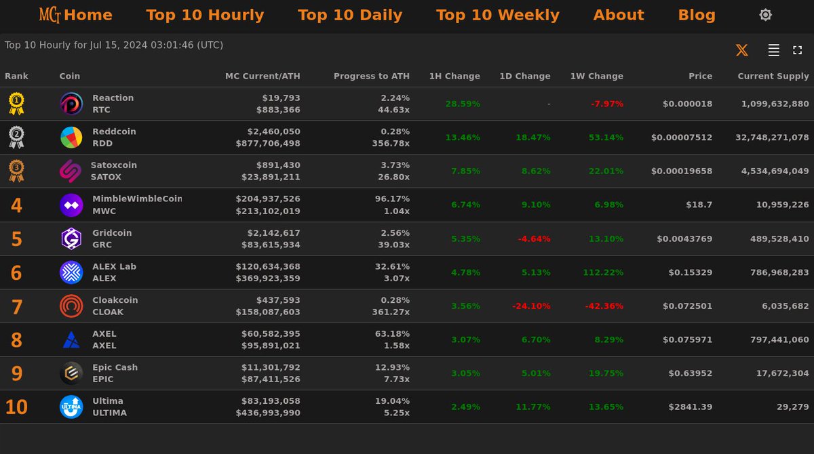Image resolution: width=814 pixels, height=454 pixels.
Task: Sort by Current Supply column header
Action: [773, 77]
